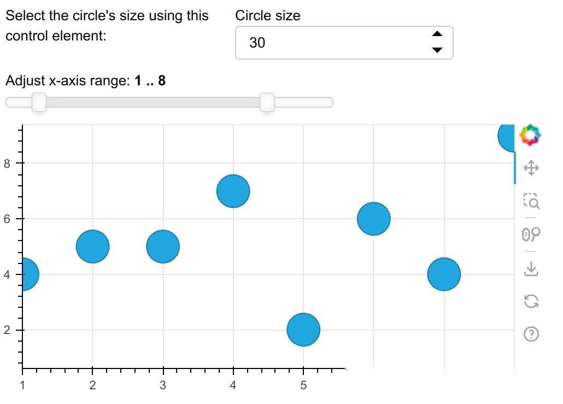Screen dimensions: 563x404
Task: Reset the plot view
Action: [x=531, y=301]
